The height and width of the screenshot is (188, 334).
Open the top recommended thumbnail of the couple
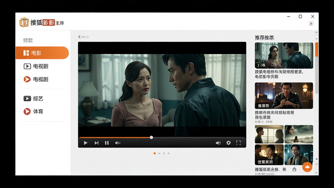point(284,55)
